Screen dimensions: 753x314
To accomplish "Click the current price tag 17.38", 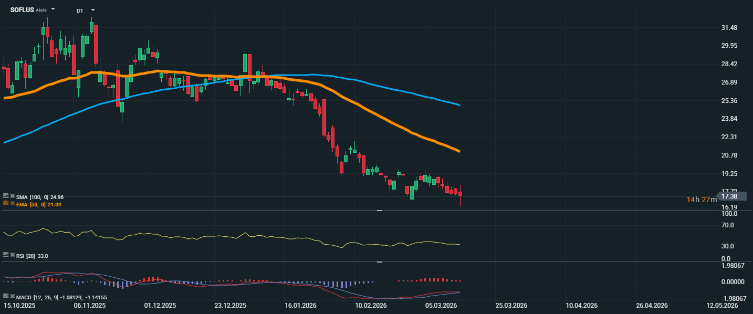I will pos(730,196).
